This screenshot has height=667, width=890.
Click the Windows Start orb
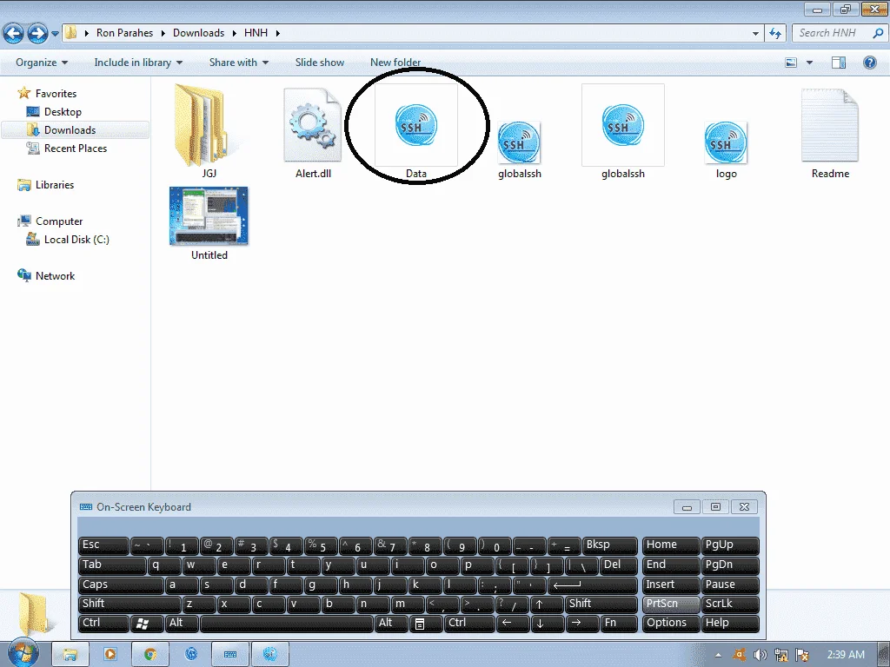coord(23,652)
